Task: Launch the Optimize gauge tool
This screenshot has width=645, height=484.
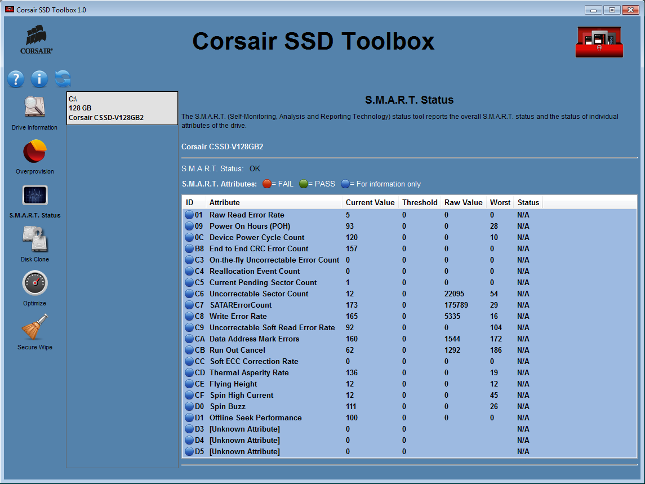Action: coord(35,283)
